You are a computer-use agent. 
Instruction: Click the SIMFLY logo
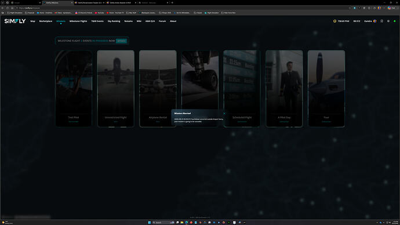15,21
